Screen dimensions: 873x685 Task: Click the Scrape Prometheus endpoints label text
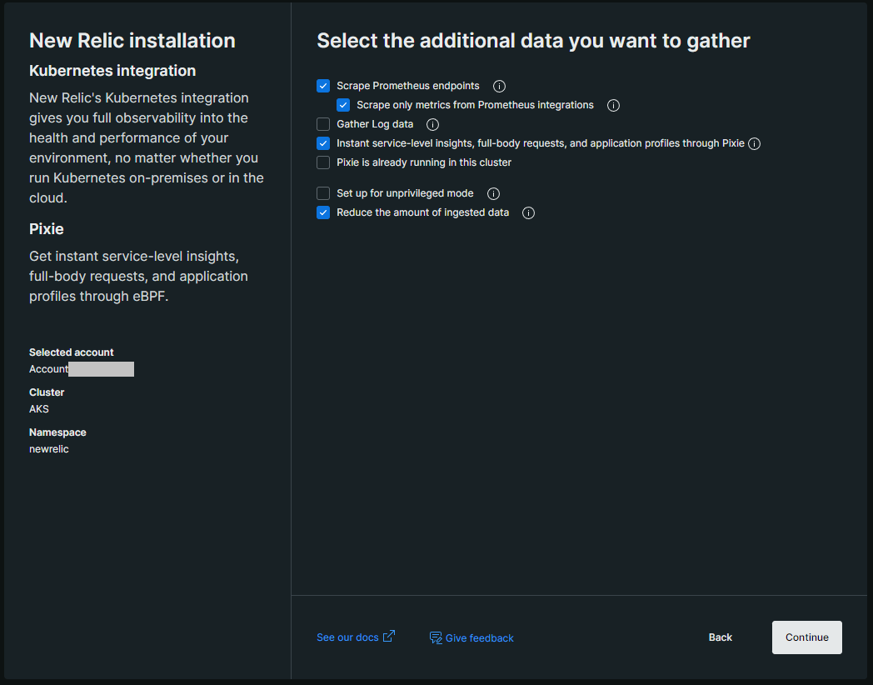pos(408,86)
